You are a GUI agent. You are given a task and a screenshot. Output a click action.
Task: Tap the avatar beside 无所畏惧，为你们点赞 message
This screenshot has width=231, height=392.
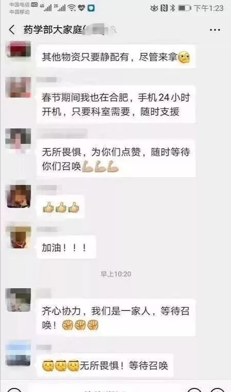click(18, 140)
